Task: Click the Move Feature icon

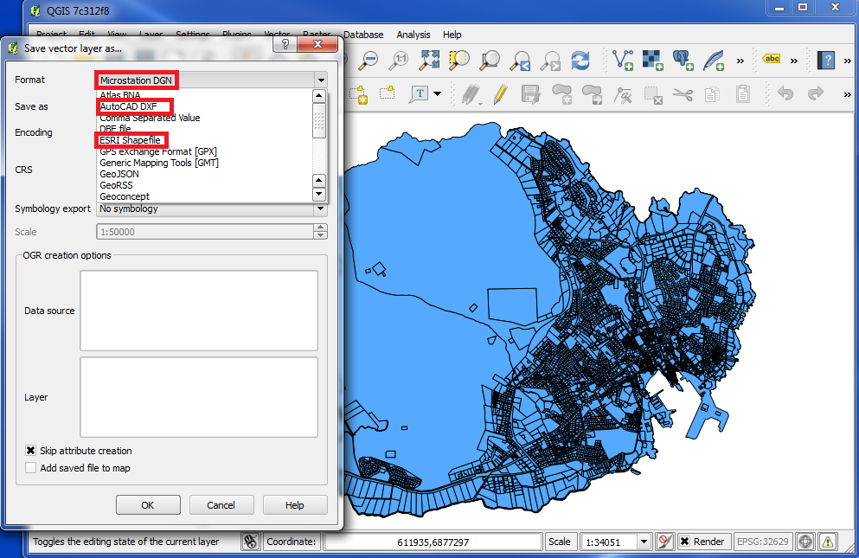Action: (593, 94)
